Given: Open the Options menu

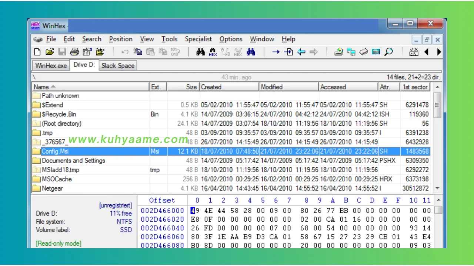Looking at the screenshot, I should pyautogui.click(x=231, y=39).
